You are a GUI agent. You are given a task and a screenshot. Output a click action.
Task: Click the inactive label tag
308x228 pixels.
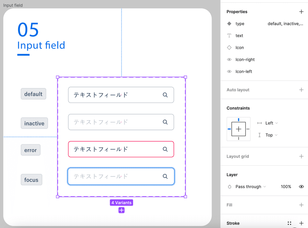point(34,123)
